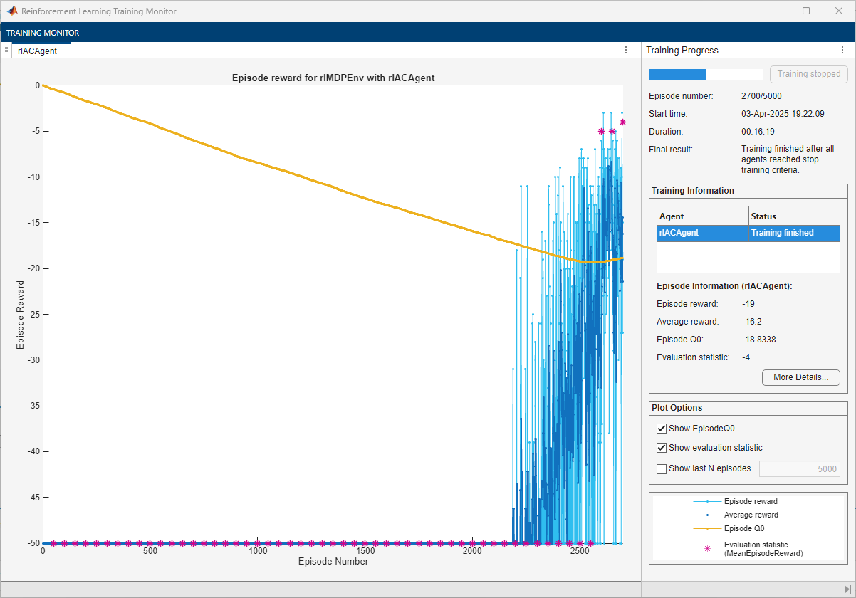Click the Training stopped button
This screenshot has width=856, height=598.
point(808,74)
